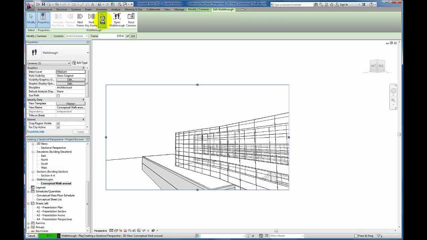Image resolution: width=427 pixels, height=240 pixels.
Task: Close the Project Browser panel
Action: [x=88, y=139]
